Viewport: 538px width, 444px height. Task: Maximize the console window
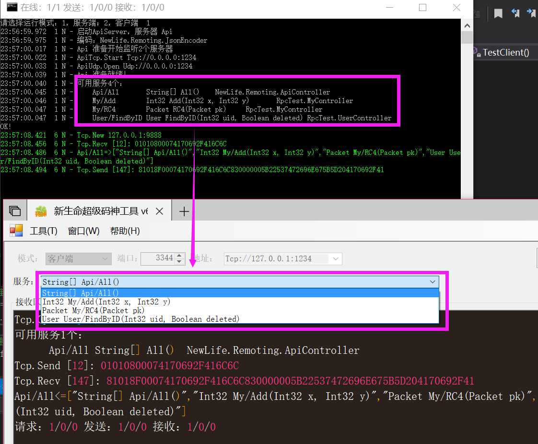click(423, 7)
